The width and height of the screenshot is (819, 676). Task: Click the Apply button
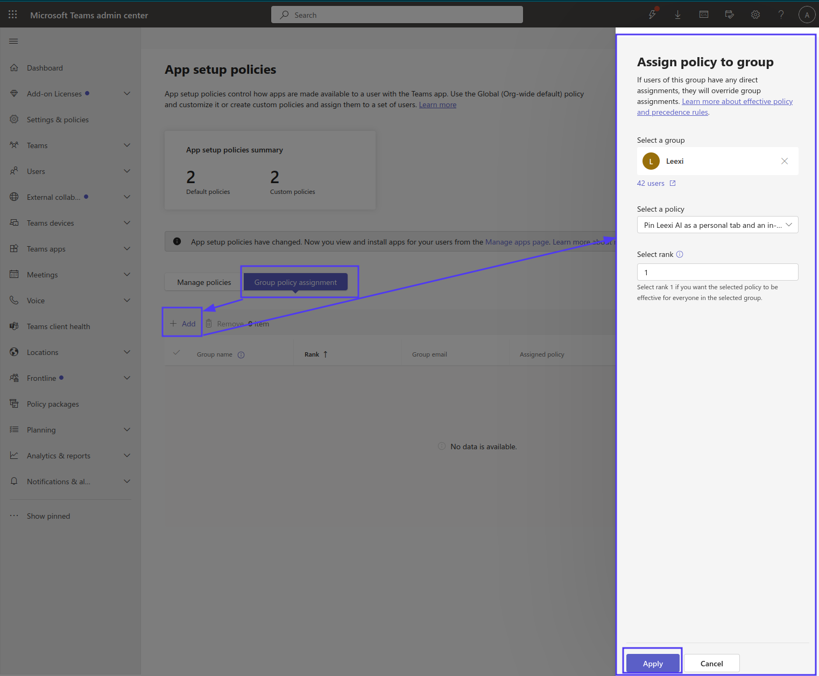pos(653,664)
